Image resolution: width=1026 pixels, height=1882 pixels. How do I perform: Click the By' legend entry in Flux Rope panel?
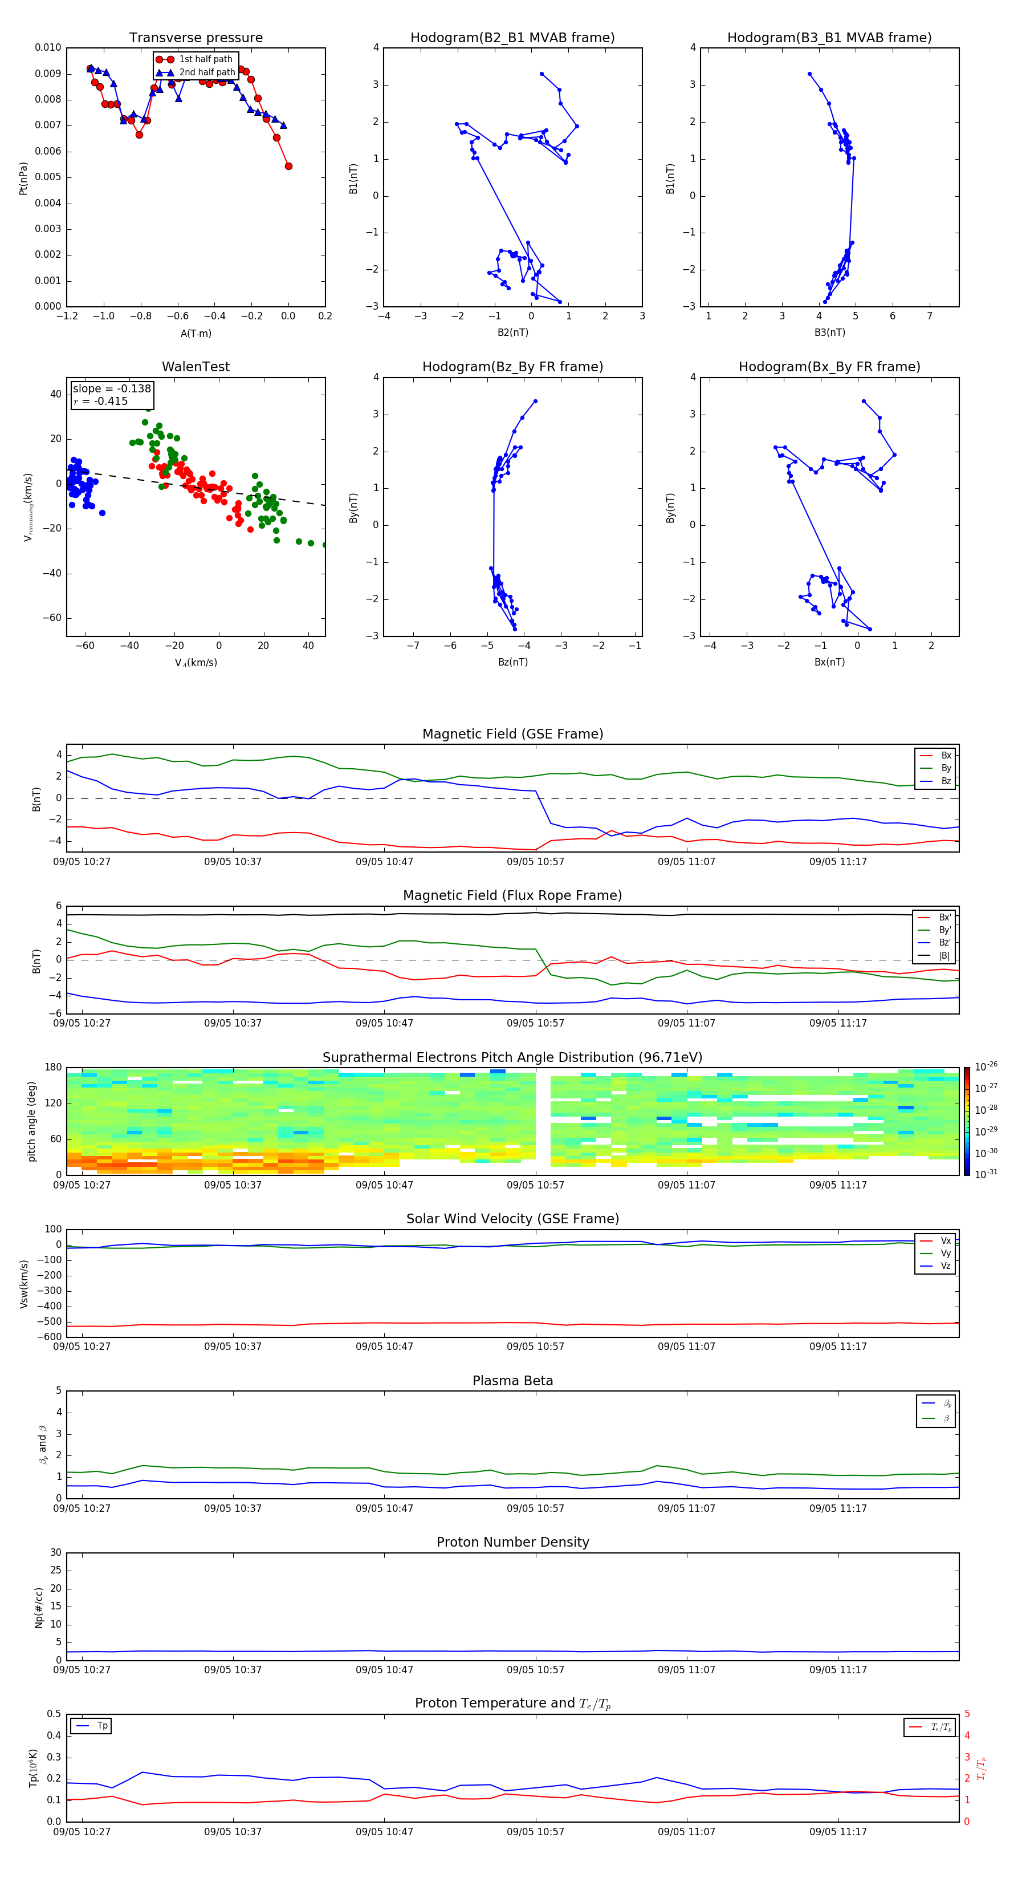click(x=935, y=930)
